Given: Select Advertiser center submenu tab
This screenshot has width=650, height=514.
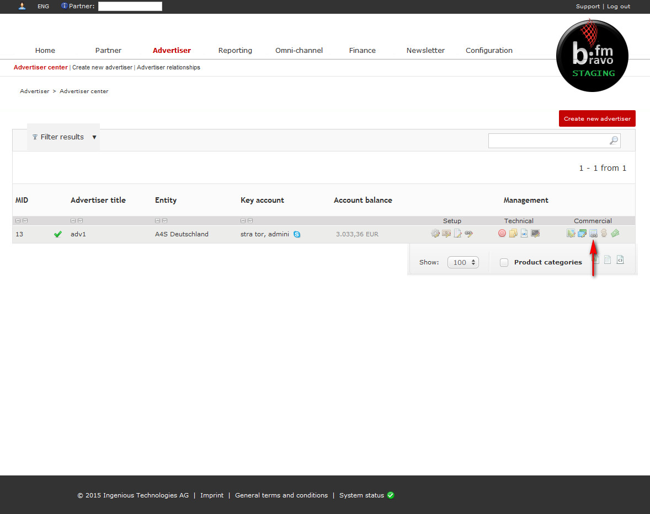Looking at the screenshot, I should (41, 67).
